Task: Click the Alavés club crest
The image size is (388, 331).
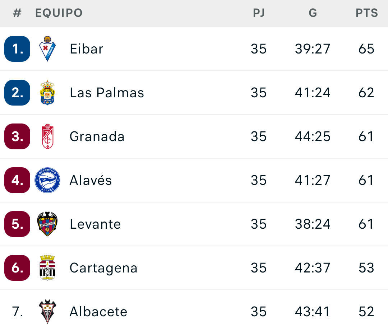Action: (x=47, y=180)
